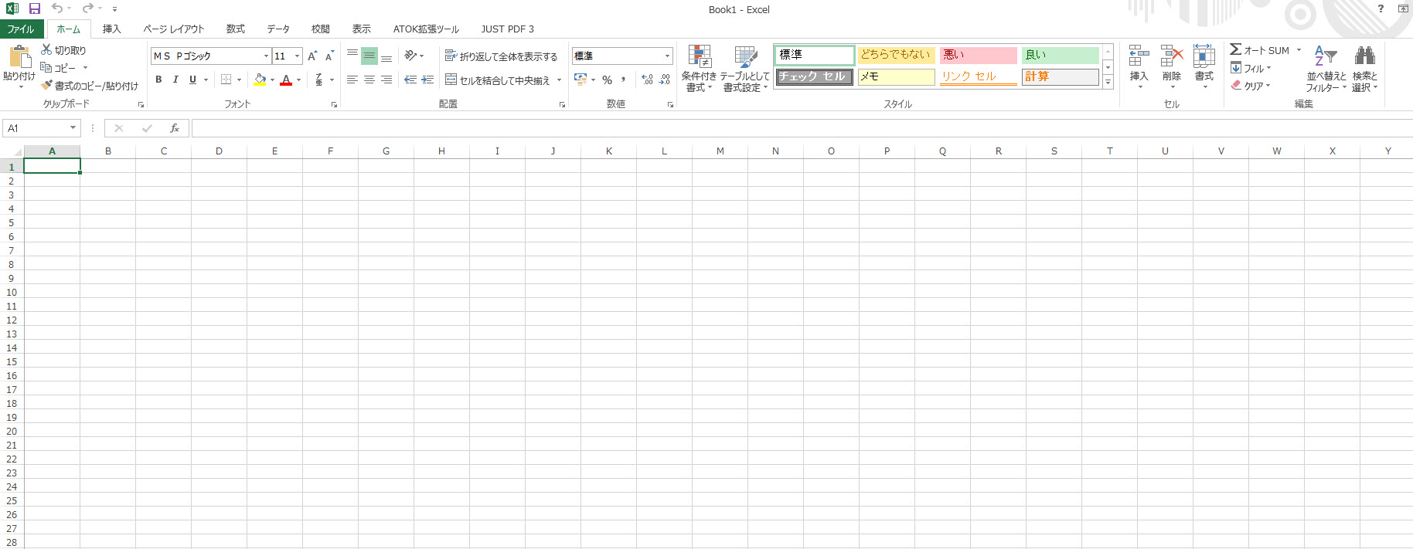1413x549 pixels.
Task: Click the text orientation icon
Action: tap(410, 56)
